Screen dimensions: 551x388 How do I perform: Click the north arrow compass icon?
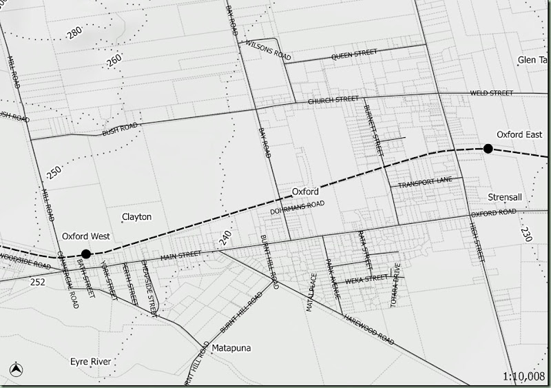[16, 369]
